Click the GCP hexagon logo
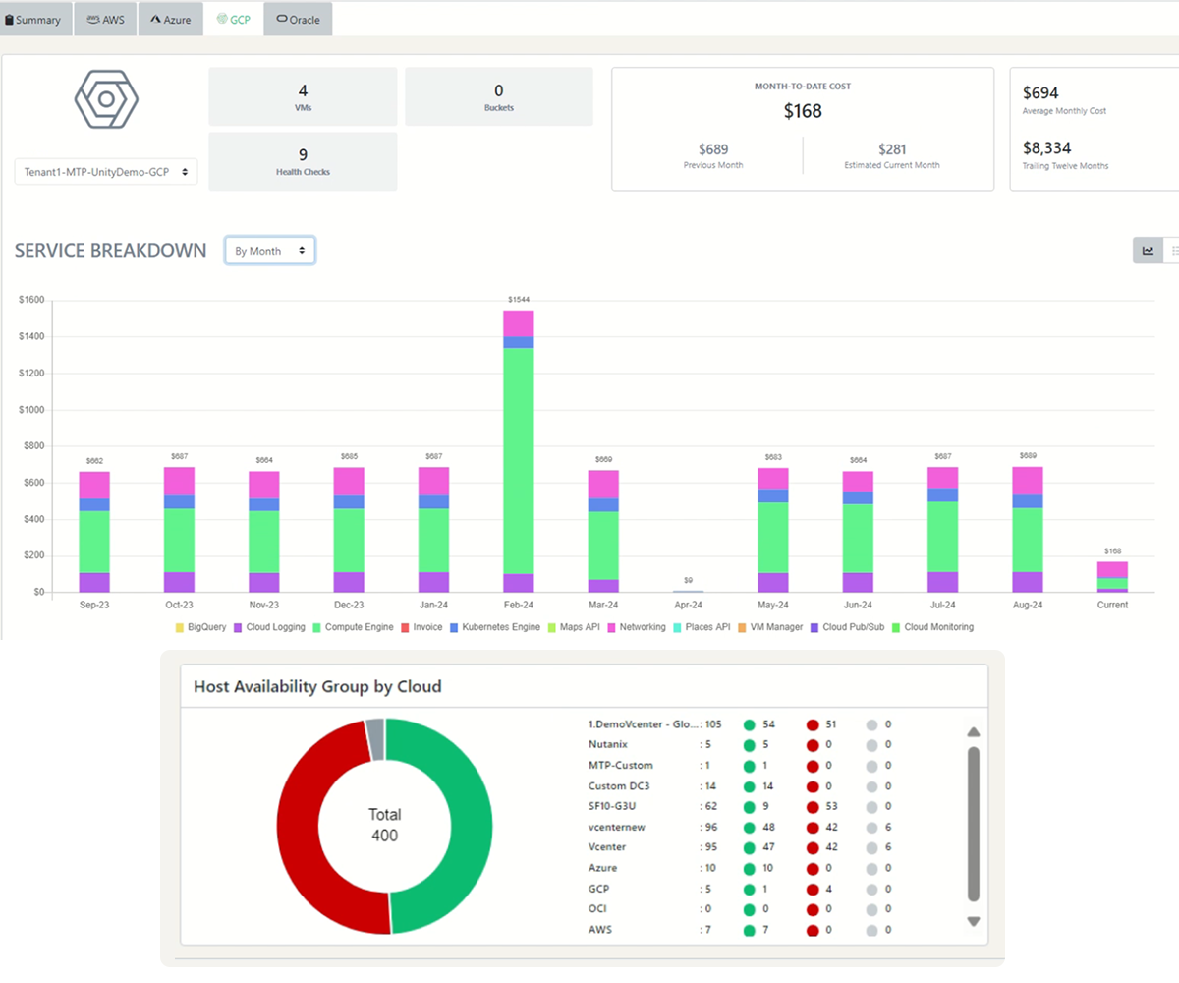 [x=106, y=99]
